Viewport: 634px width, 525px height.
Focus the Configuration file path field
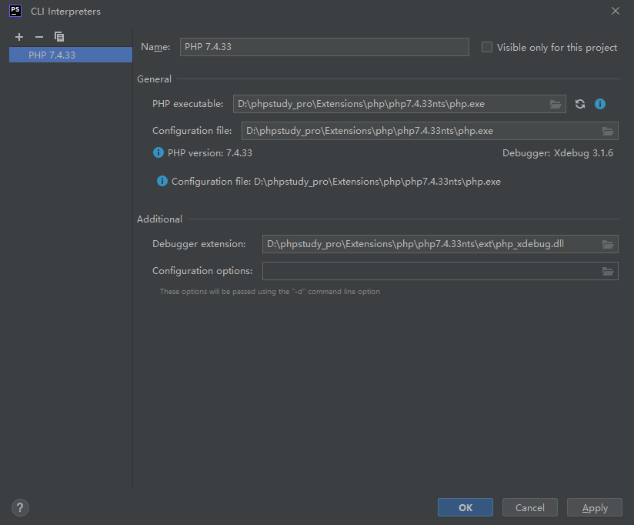pos(419,131)
